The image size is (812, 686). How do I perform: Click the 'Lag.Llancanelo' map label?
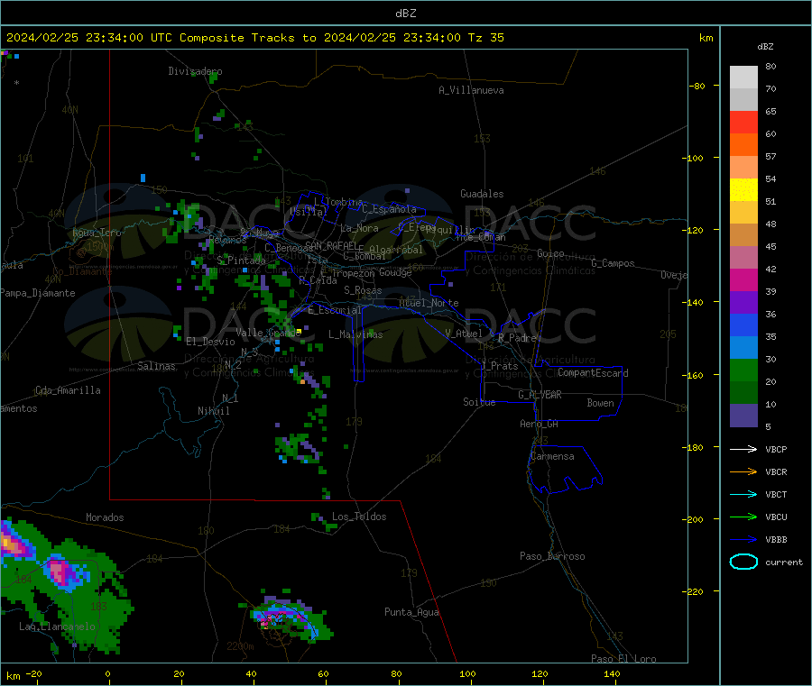[58, 627]
